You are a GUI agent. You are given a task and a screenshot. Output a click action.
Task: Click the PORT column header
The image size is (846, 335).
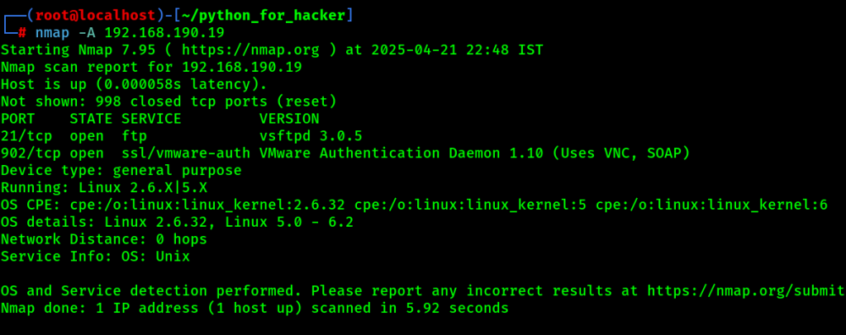click(x=18, y=119)
